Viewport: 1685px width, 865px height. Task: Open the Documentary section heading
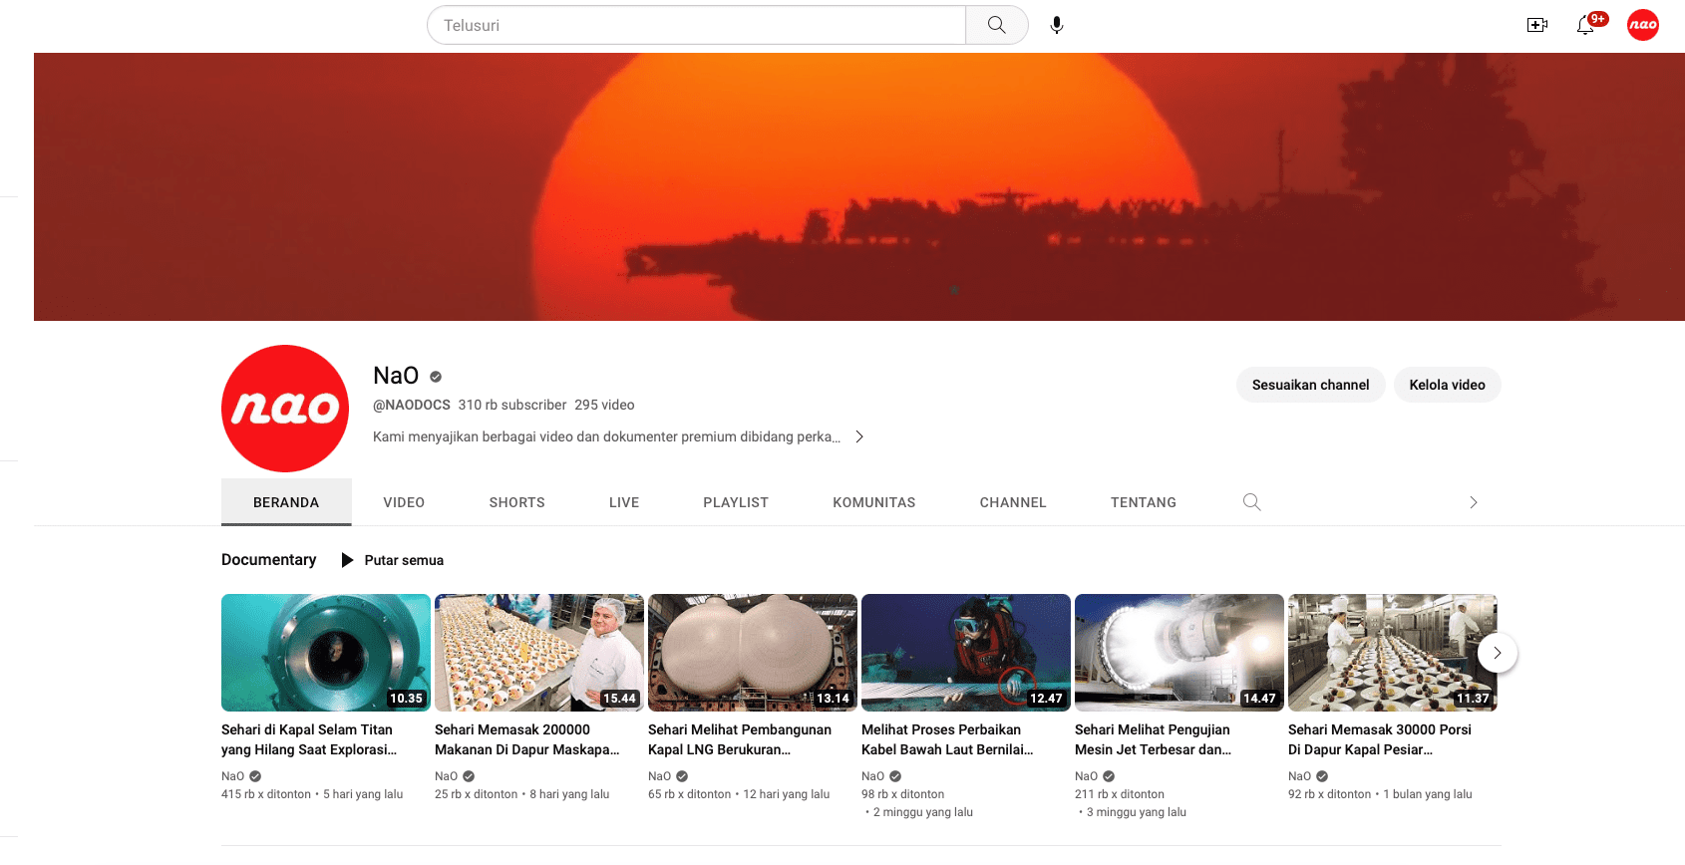point(269,560)
